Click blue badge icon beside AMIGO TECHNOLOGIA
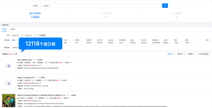212x108 pixels. [x=36, y=77]
